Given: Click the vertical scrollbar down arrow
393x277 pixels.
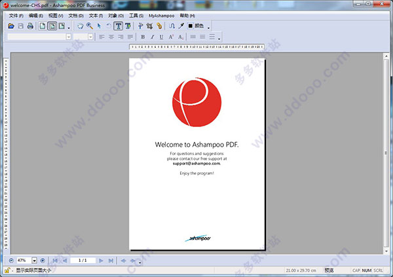Looking at the screenshot, I should point(386,251).
